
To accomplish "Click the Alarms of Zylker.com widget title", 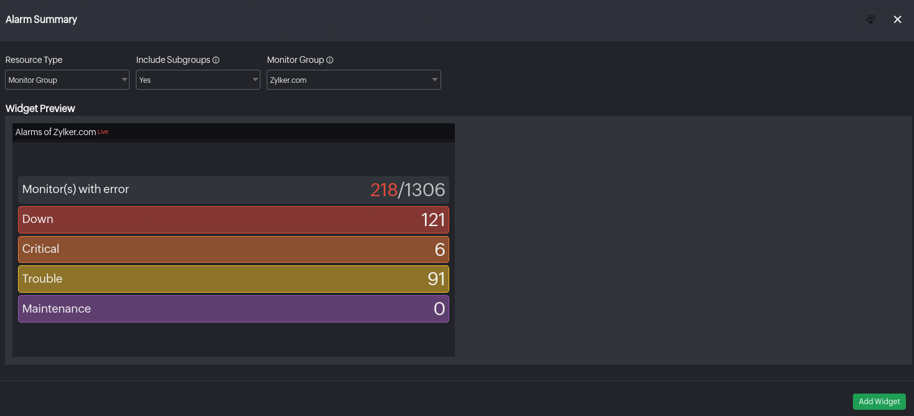I will pos(55,132).
